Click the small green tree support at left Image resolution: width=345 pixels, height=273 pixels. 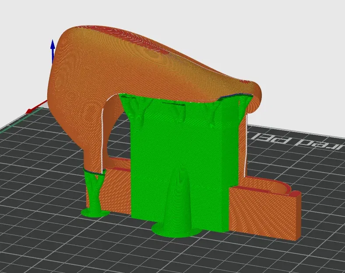[95, 193]
